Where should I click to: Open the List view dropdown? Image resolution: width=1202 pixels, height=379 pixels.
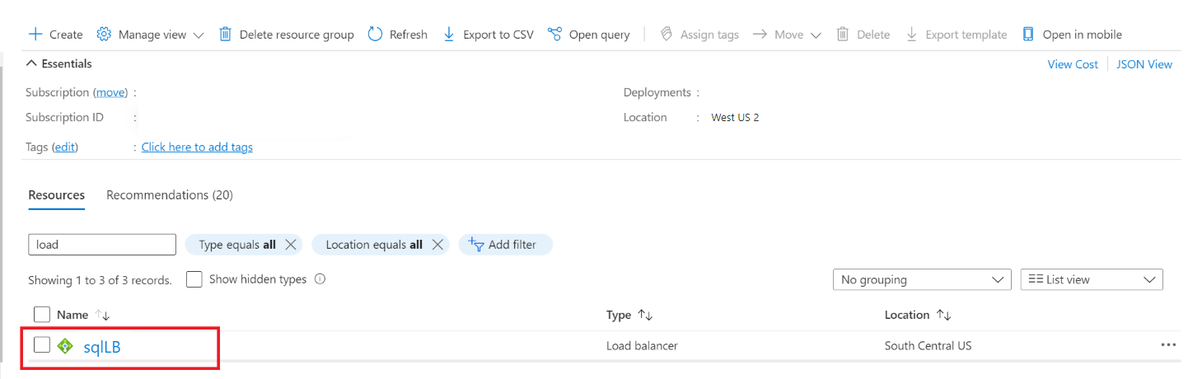click(x=1092, y=280)
